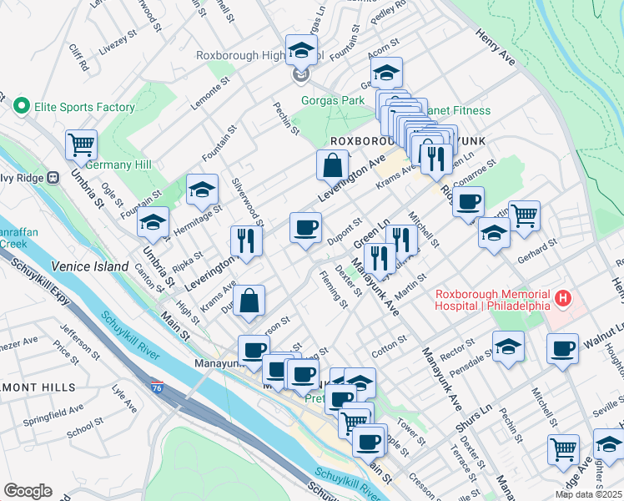Click the Jefferson St street label
Viewport: 624px width, 501px height.
[80, 342]
